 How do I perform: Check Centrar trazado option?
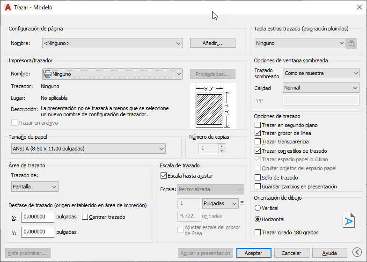pyautogui.click(x=85, y=217)
